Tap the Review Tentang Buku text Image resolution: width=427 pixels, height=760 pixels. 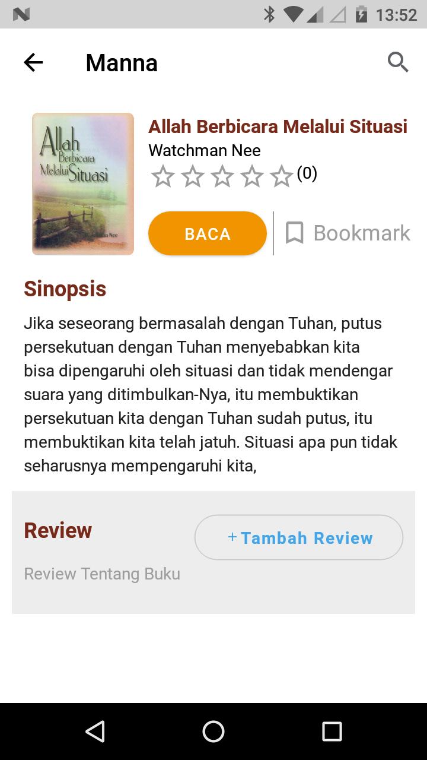pos(102,574)
